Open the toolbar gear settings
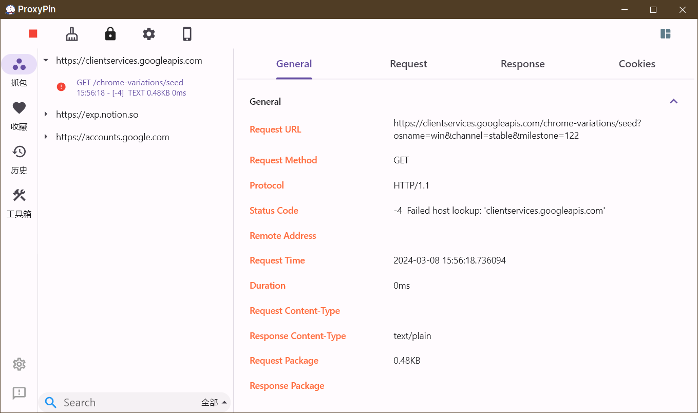The width and height of the screenshot is (698, 413). (x=149, y=34)
